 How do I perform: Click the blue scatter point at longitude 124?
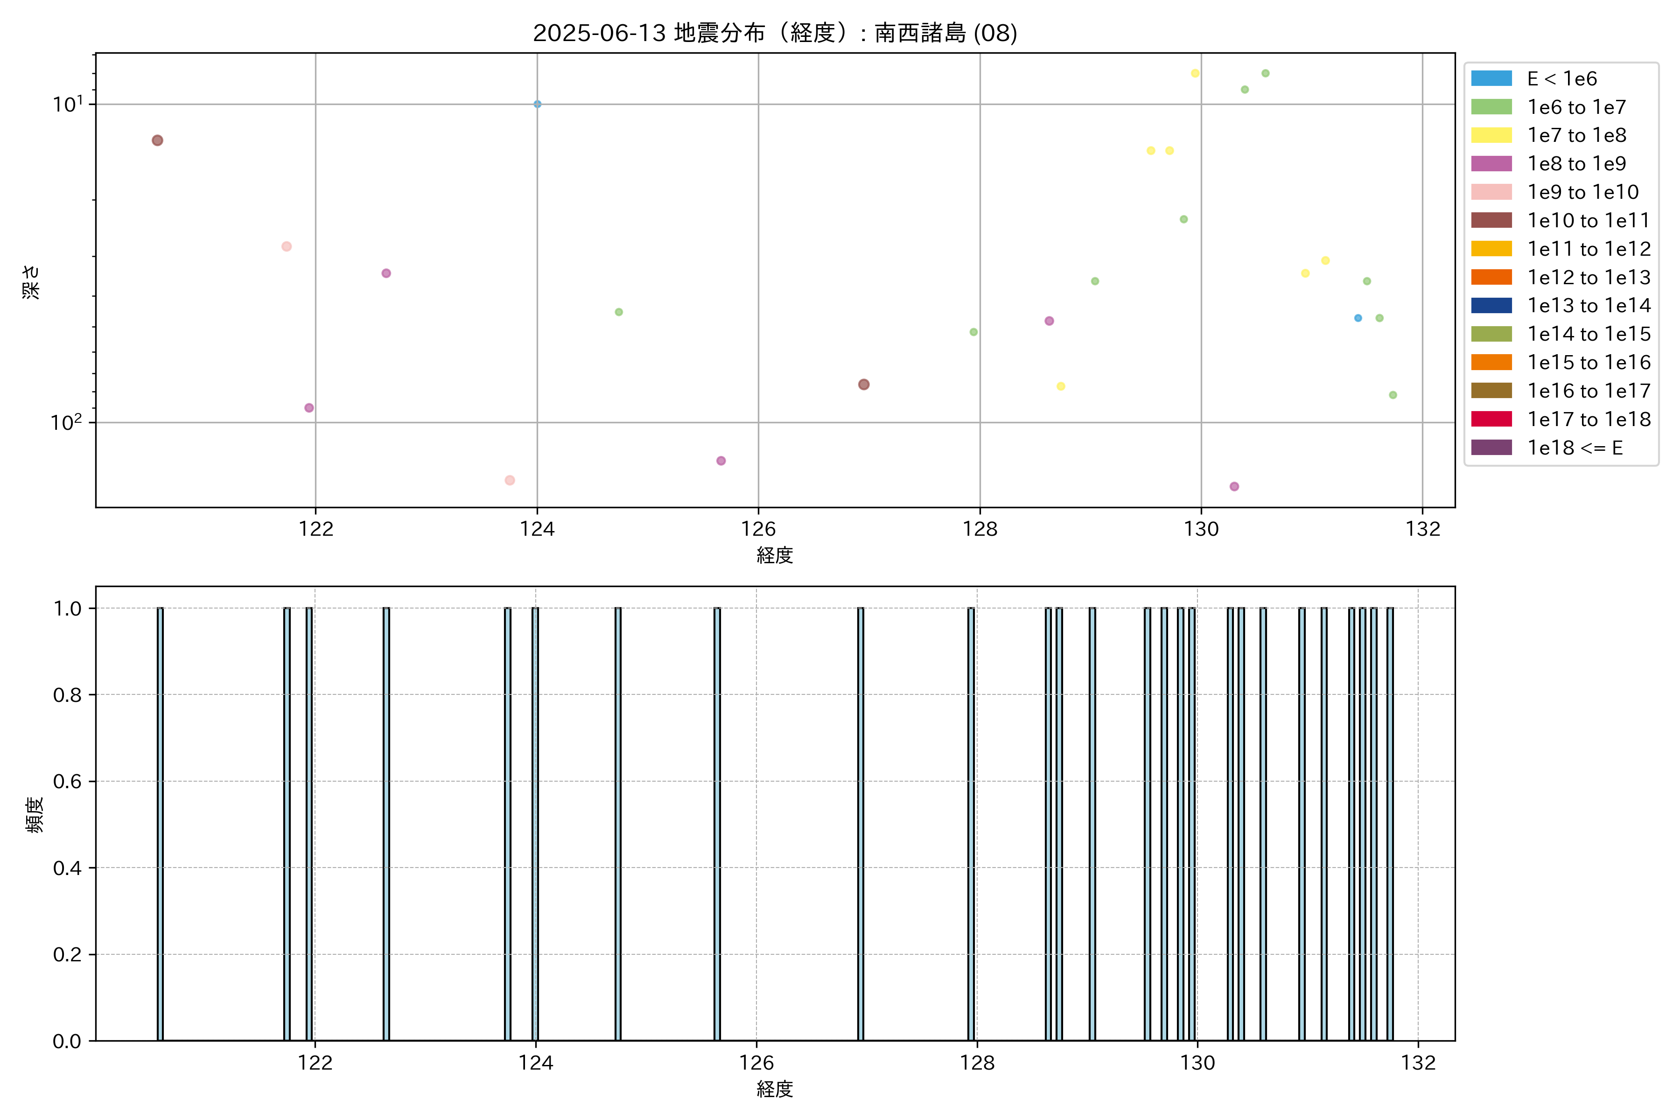(x=537, y=104)
